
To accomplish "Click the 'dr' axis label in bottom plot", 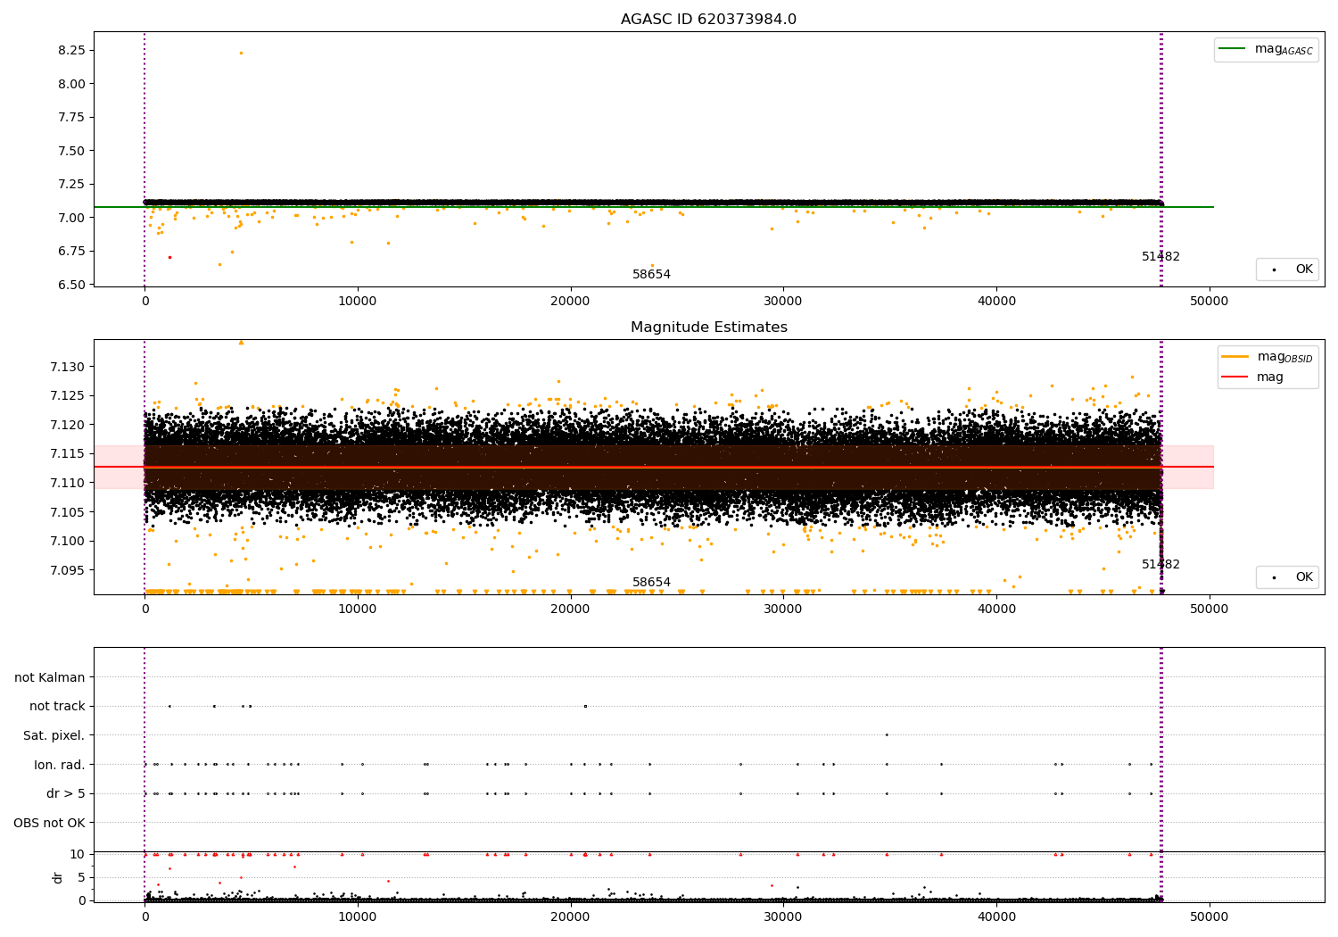I will coord(58,877).
